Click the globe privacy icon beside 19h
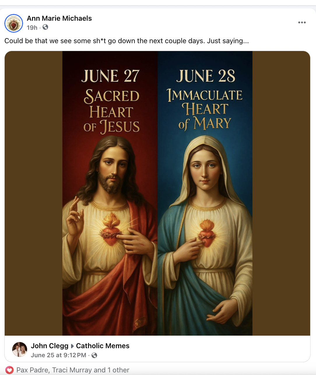Image resolution: width=316 pixels, height=375 pixels. coord(45,27)
